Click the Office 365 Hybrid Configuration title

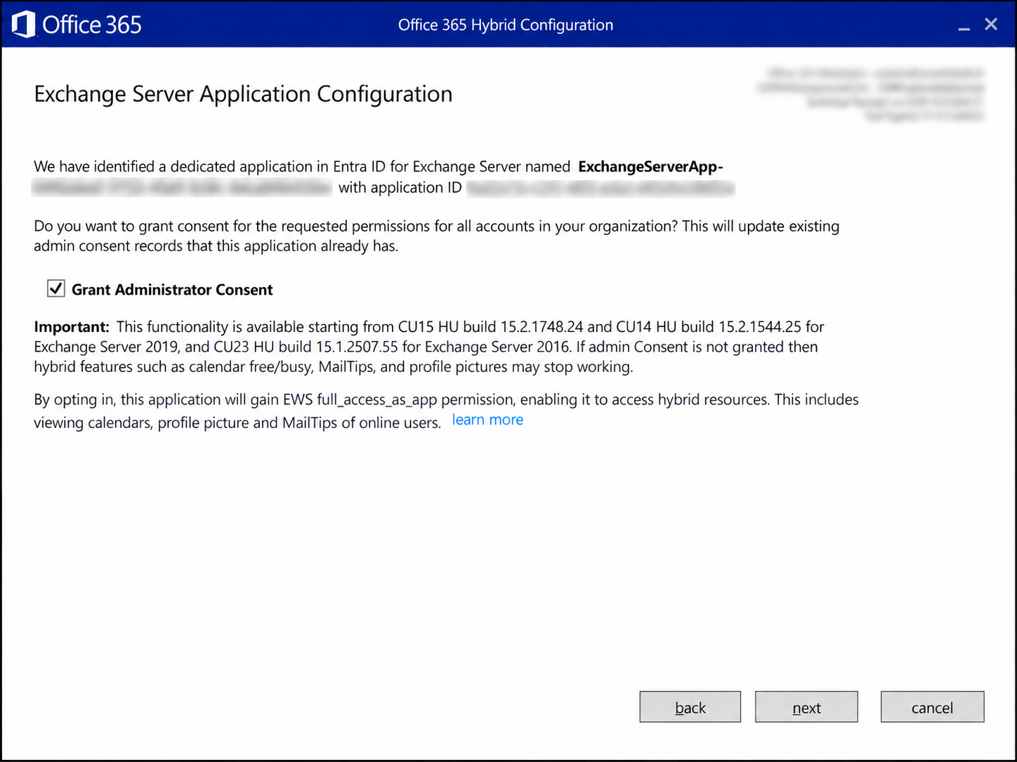pos(506,25)
